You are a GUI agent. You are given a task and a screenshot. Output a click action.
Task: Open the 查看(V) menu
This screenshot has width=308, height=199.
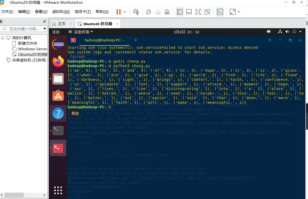click(41, 12)
